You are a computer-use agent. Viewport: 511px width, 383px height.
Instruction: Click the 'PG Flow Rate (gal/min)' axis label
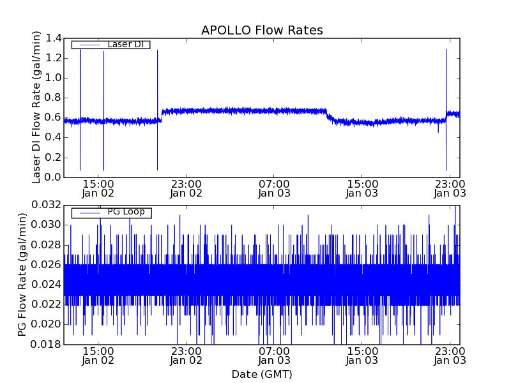click(x=22, y=274)
